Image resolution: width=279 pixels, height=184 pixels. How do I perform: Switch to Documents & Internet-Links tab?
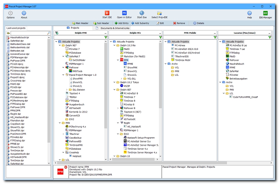tap(113, 28)
